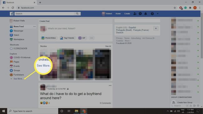Click the Tag Friends button
Screen dimensions: 203x114
pos(67,38)
